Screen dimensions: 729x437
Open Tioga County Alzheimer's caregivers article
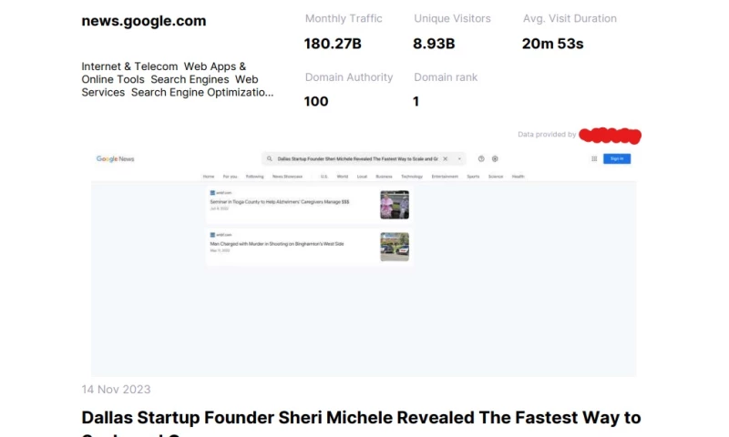click(x=281, y=202)
